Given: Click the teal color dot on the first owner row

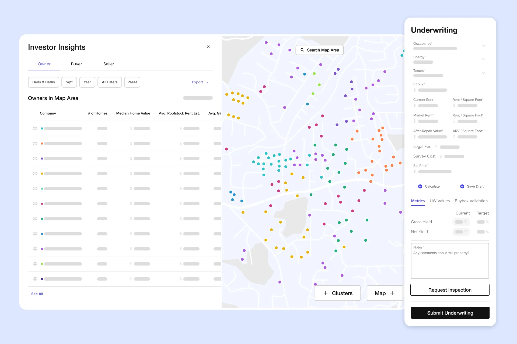Looking at the screenshot, I should (42, 128).
